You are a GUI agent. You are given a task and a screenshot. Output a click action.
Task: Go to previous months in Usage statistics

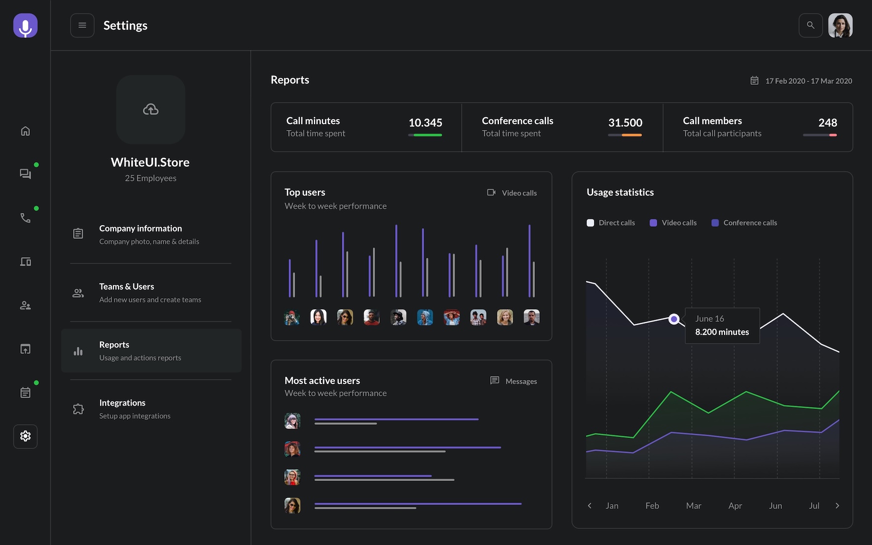[589, 506]
